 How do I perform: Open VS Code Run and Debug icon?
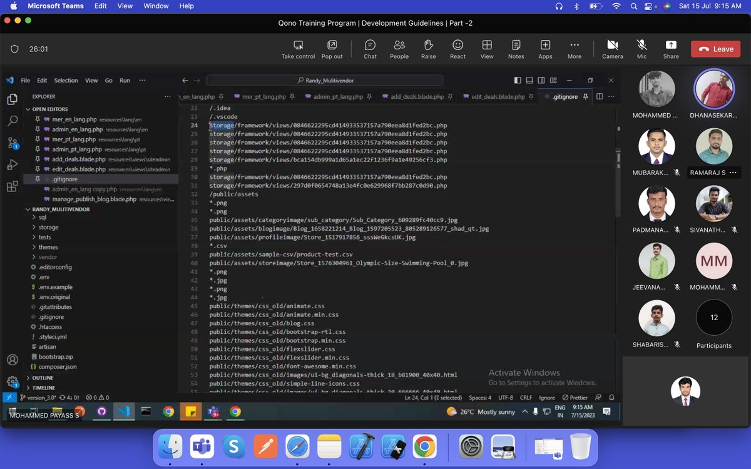point(12,164)
